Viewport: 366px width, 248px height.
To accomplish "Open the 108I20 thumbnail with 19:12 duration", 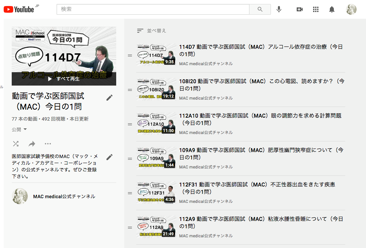I will 156,90.
